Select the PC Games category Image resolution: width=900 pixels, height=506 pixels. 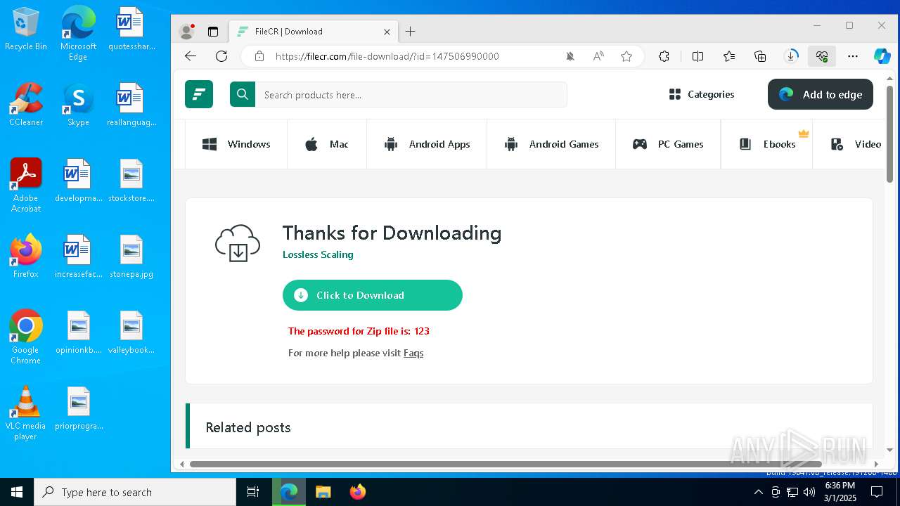(x=668, y=144)
